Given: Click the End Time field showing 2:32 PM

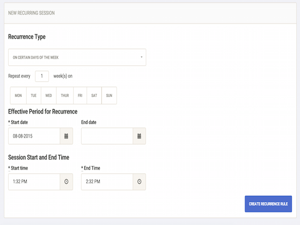Looking at the screenshot, I should click(107, 181).
